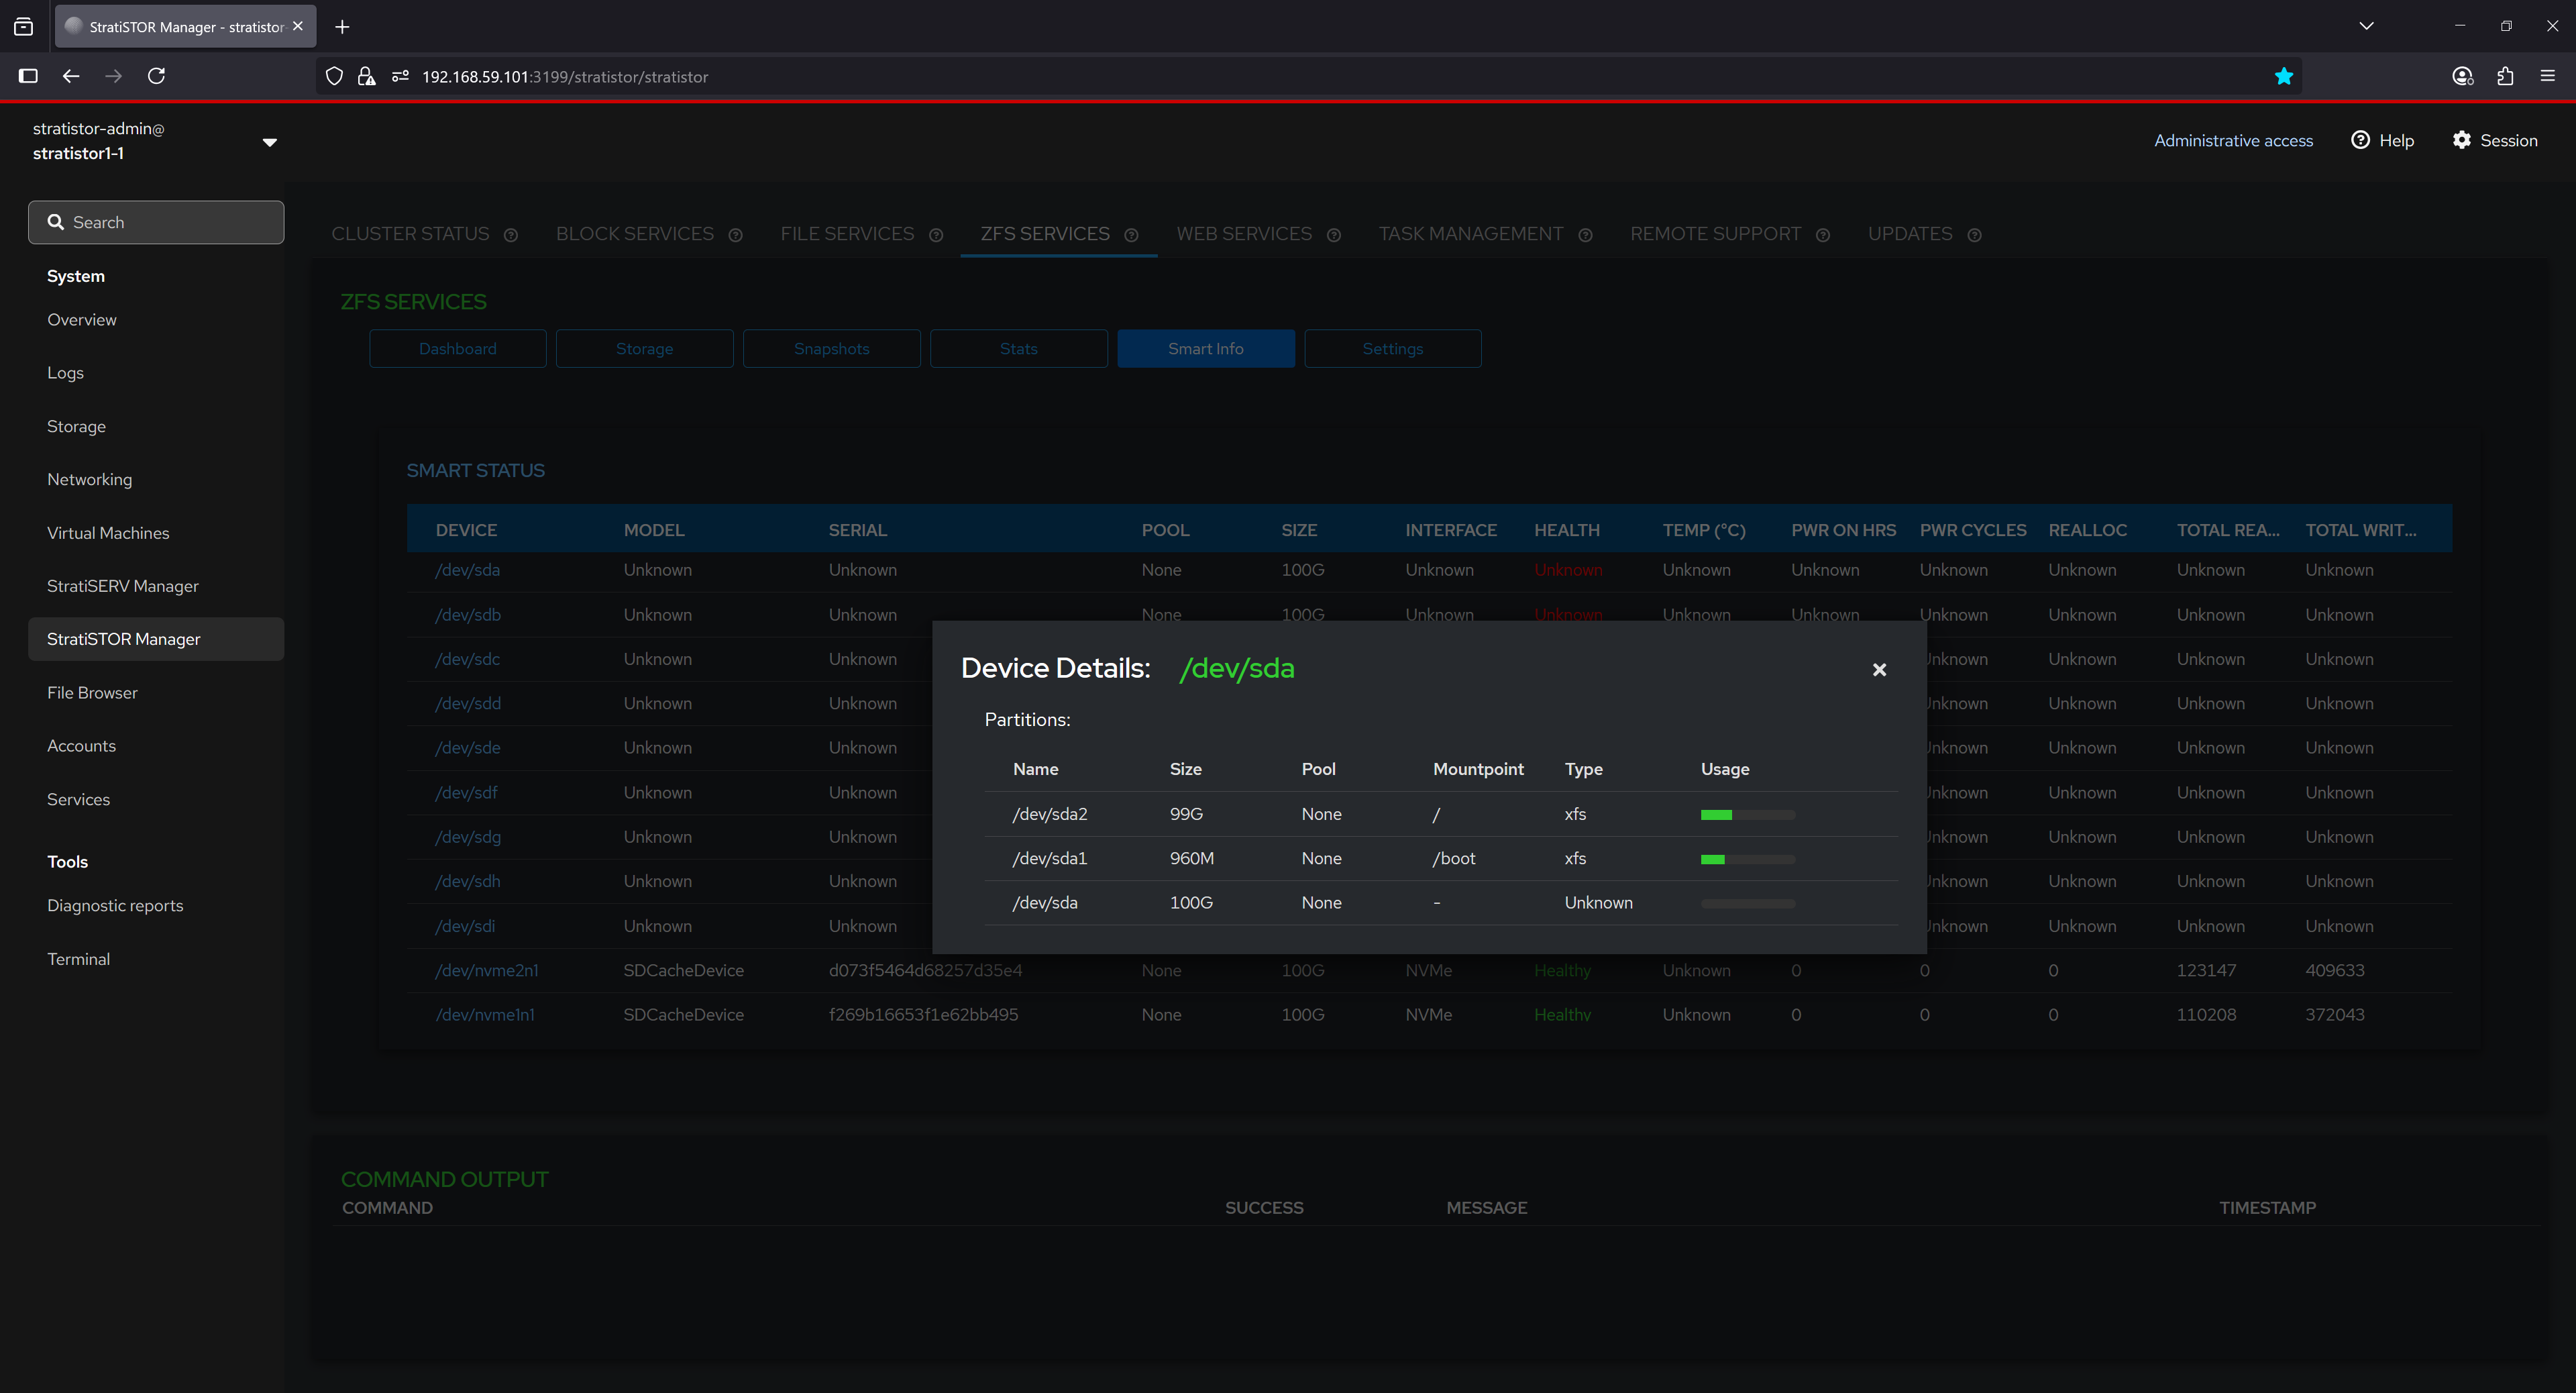
Task: Click help icon beside BLOCK SERVICES tab
Action: pyautogui.click(x=735, y=235)
